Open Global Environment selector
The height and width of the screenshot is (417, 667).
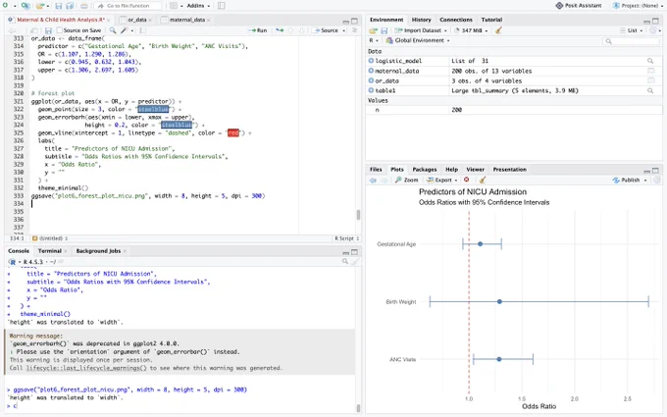pos(418,40)
